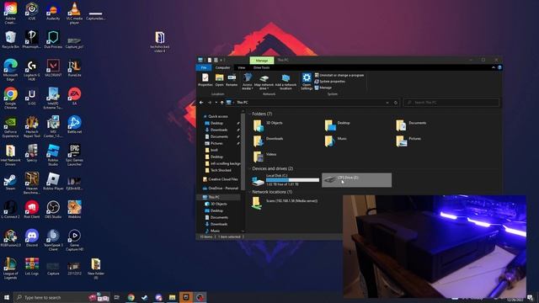Switch to the Computer ribbon tab
The image size is (539, 303).
click(x=222, y=67)
